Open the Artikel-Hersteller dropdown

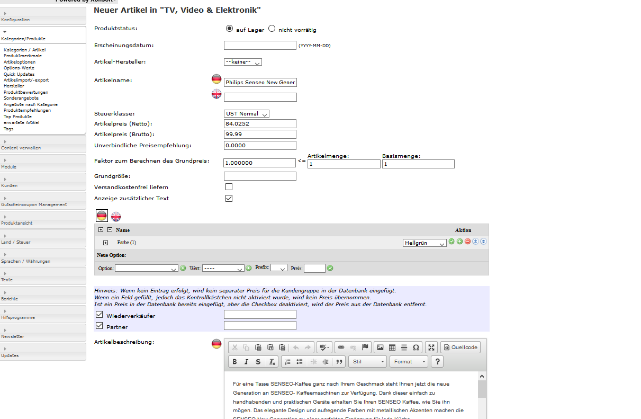243,62
